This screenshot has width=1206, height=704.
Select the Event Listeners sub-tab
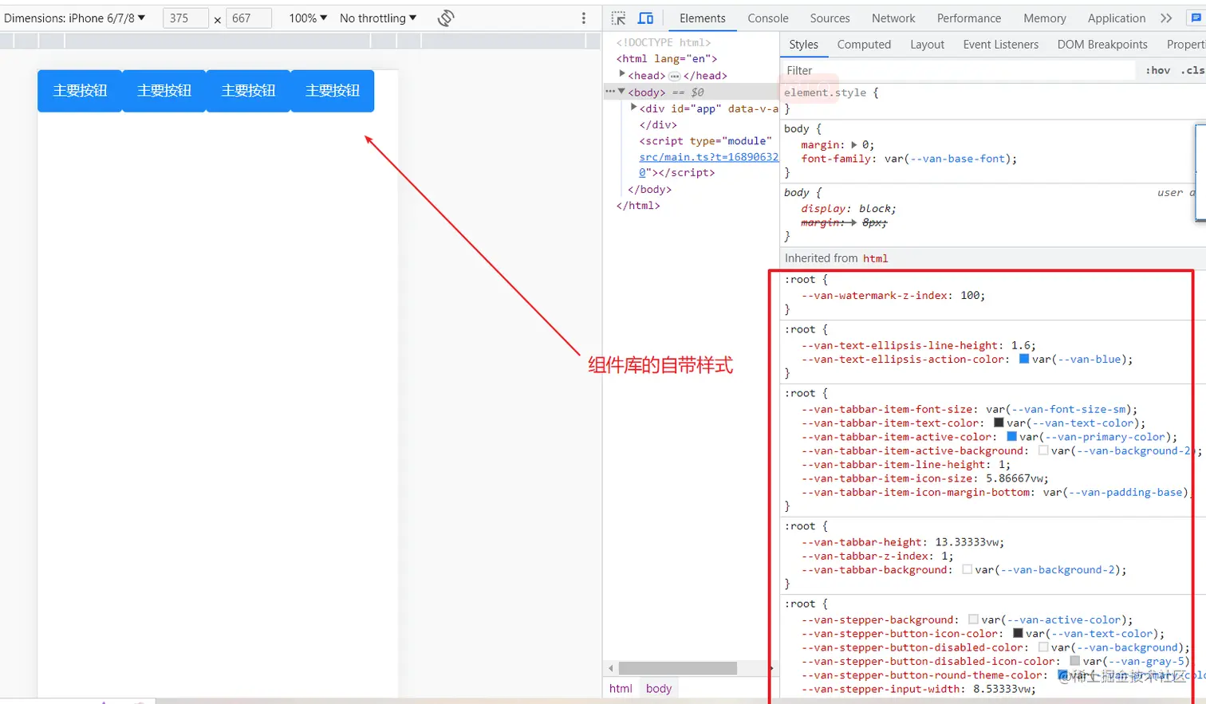1001,45
